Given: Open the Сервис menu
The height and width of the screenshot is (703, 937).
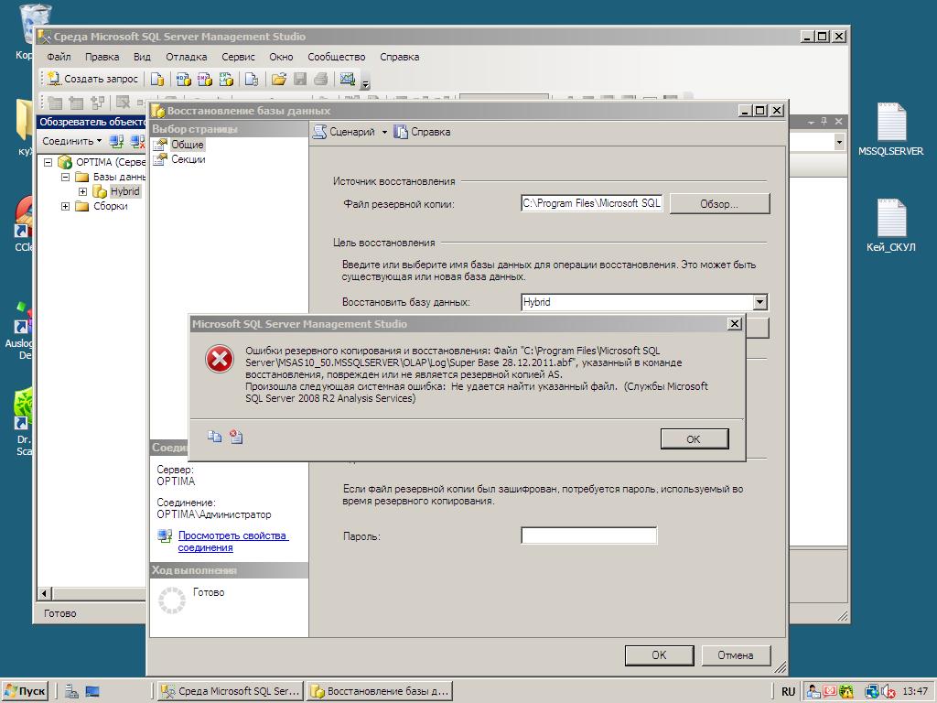Looking at the screenshot, I should pos(238,57).
